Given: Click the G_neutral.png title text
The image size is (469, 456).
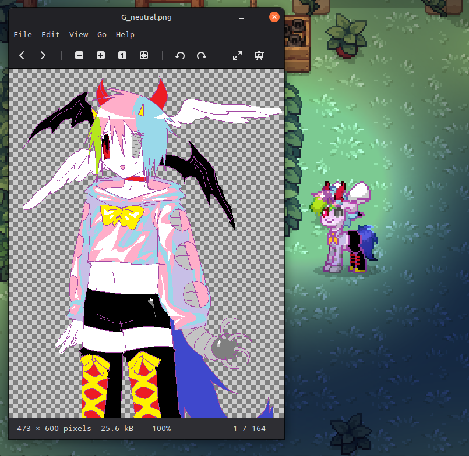Looking at the screenshot, I should pos(146,17).
